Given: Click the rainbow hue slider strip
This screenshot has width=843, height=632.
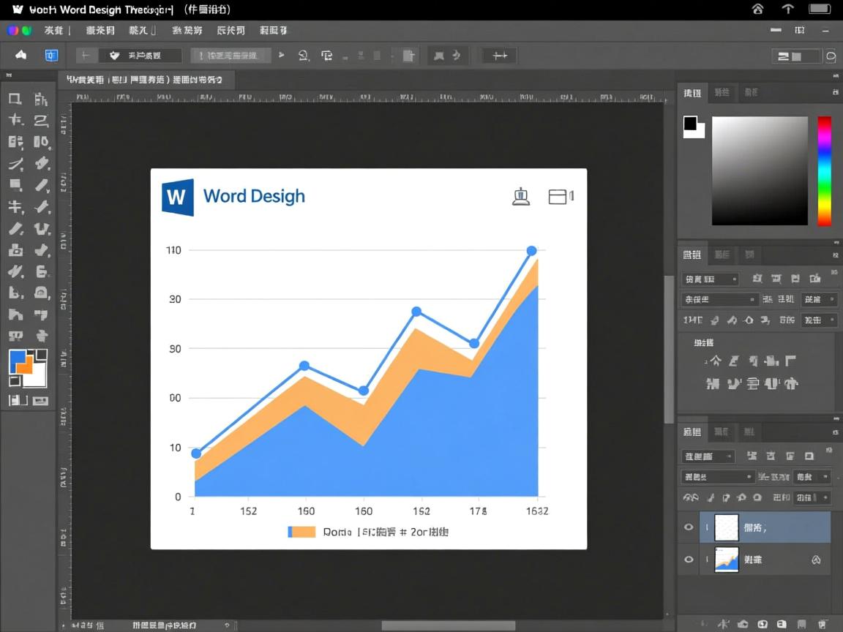Looking at the screenshot, I should click(x=824, y=170).
